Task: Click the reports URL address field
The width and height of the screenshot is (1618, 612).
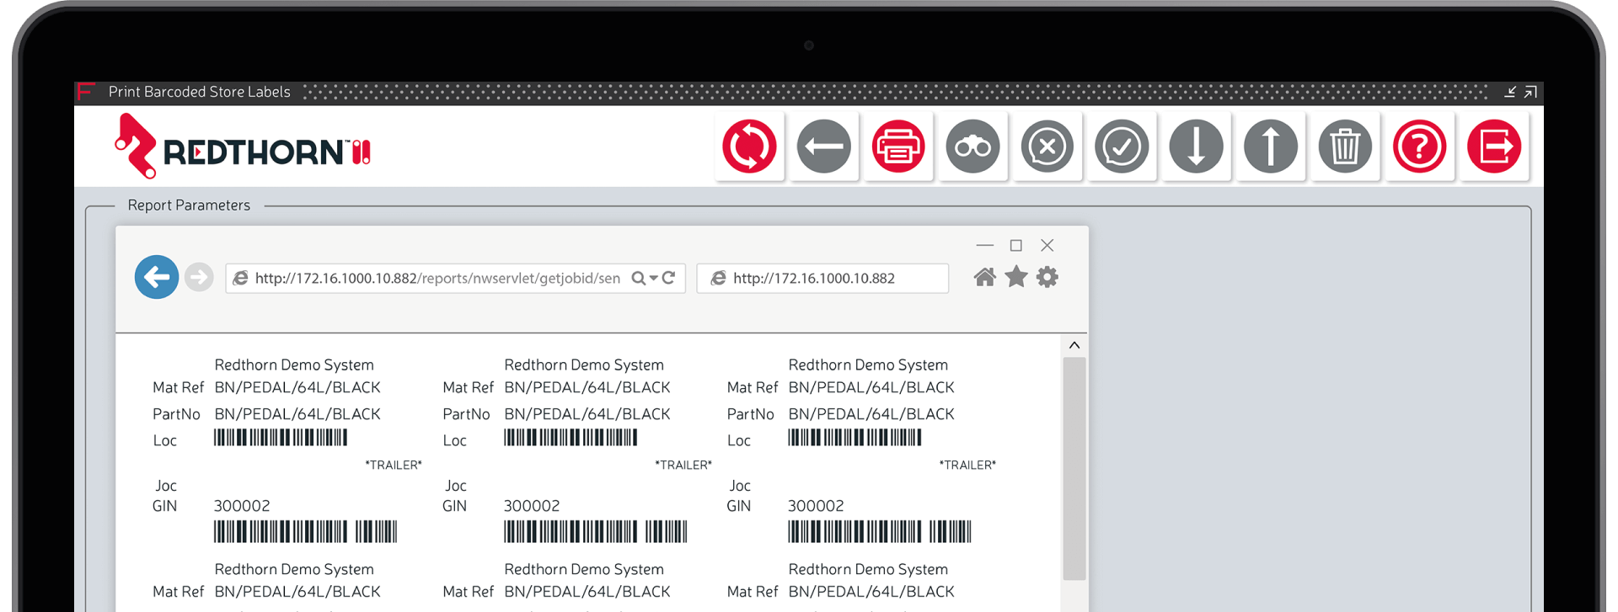Action: click(x=455, y=279)
